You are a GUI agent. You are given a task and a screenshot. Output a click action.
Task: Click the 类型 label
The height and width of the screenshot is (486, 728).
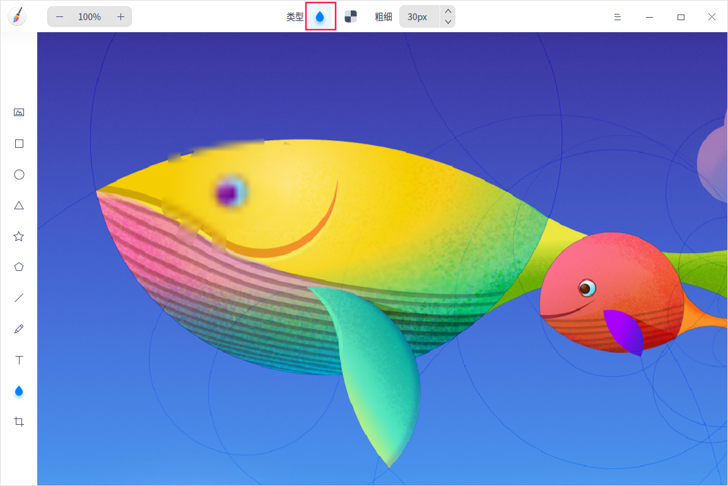[x=295, y=17]
